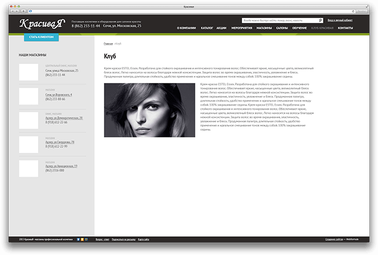Click the Safari address bar
378x255 pixels.
click(190, 11)
